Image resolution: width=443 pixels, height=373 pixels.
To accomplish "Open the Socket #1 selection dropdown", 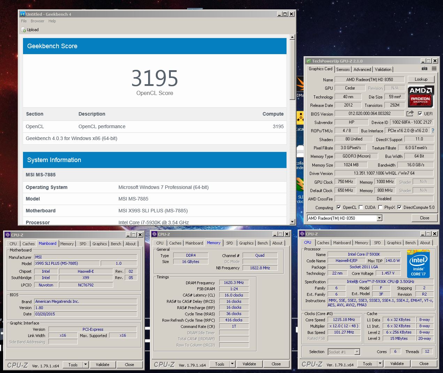I will 357,352.
